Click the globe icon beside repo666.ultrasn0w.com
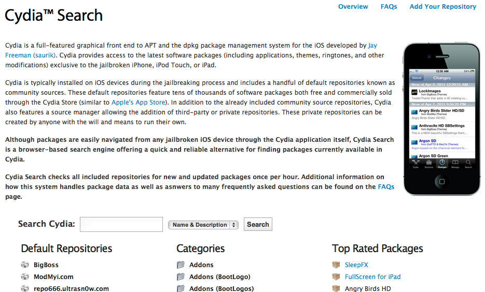The image size is (485, 292). pyautogui.click(x=25, y=288)
